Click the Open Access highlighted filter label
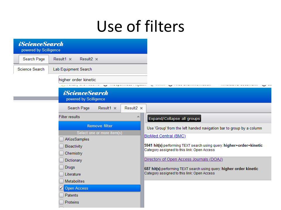This screenshot has width=281, height=210. (x=102, y=188)
